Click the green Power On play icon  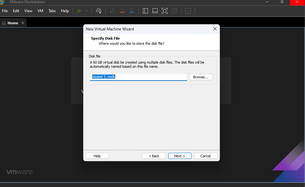tap(79, 11)
